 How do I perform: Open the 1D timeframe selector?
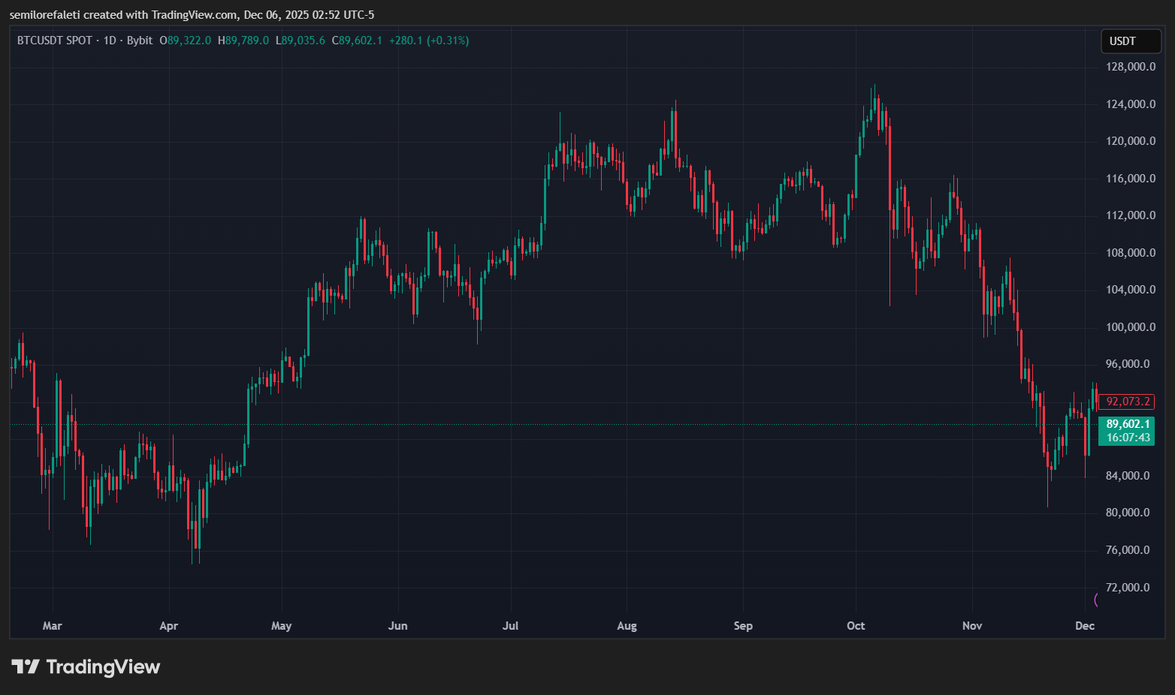coord(110,41)
